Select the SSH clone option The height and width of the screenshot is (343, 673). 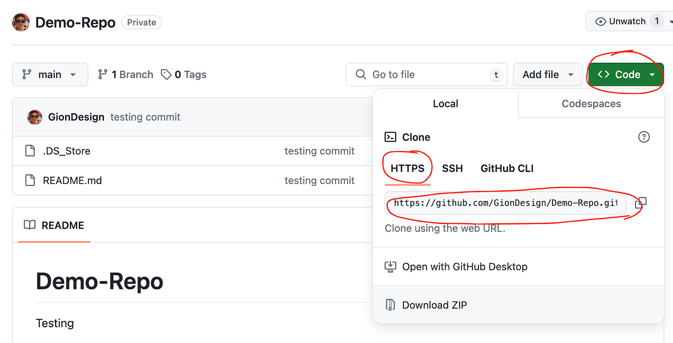pos(452,168)
